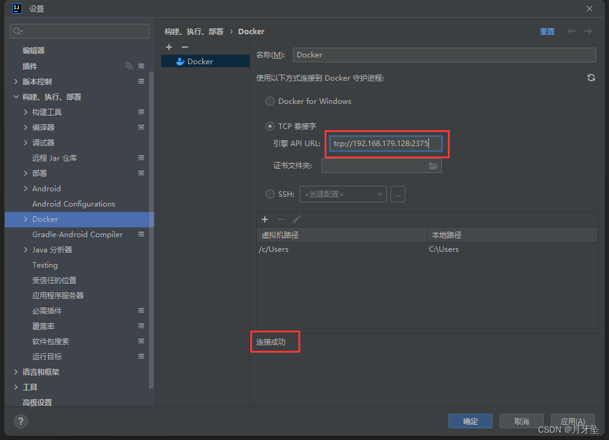
Task: Click project-level icon next to 版本控制
Action: [142, 81]
